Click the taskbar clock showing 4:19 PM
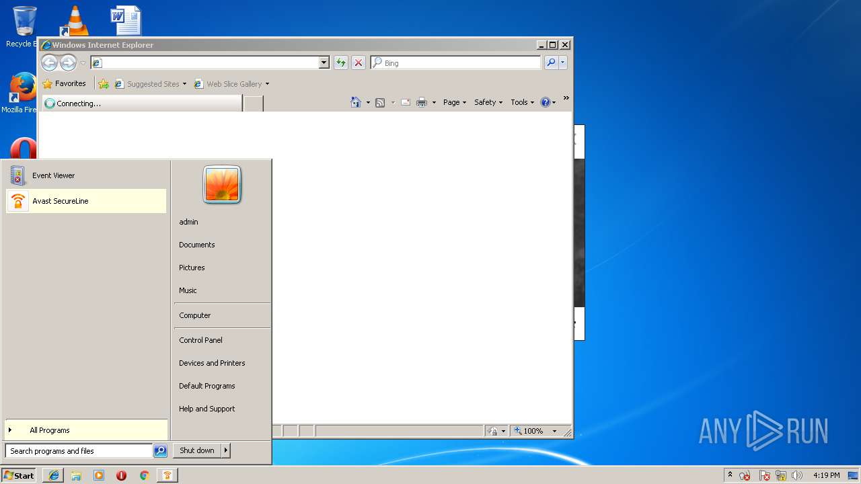The image size is (861, 484). 826,475
